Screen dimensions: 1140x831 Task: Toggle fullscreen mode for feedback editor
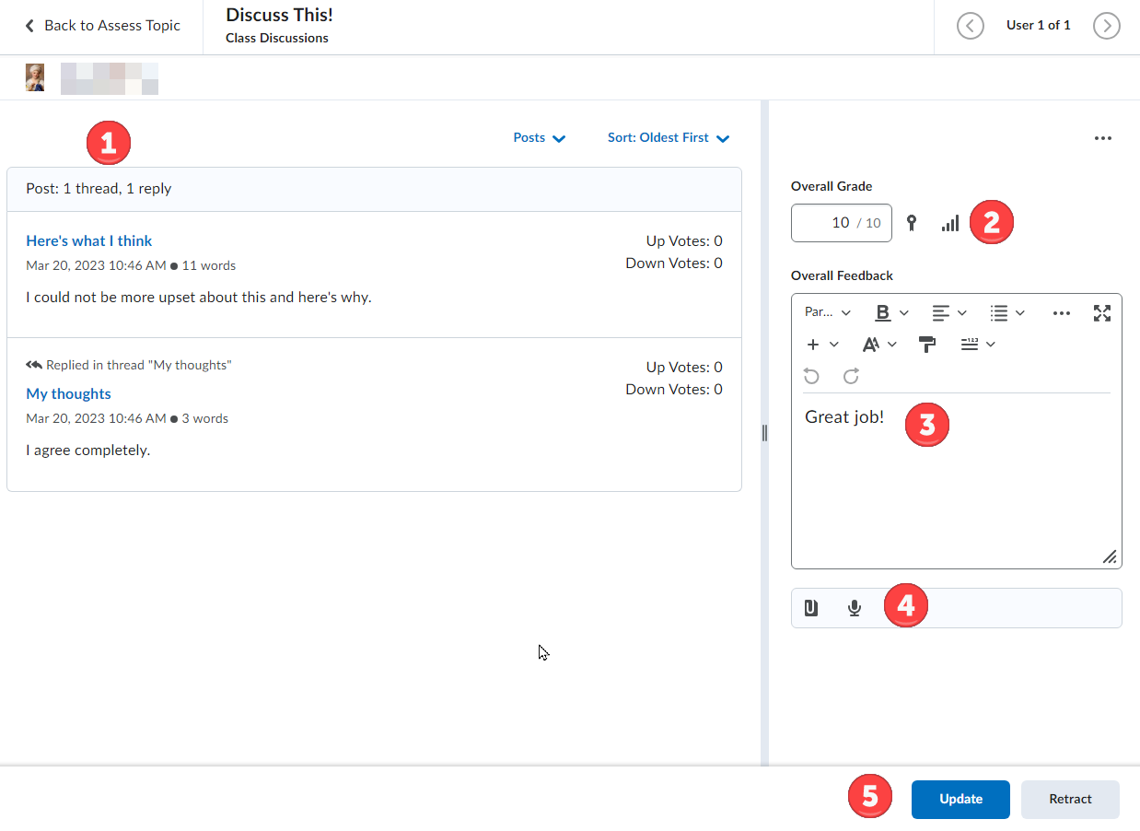click(1101, 313)
